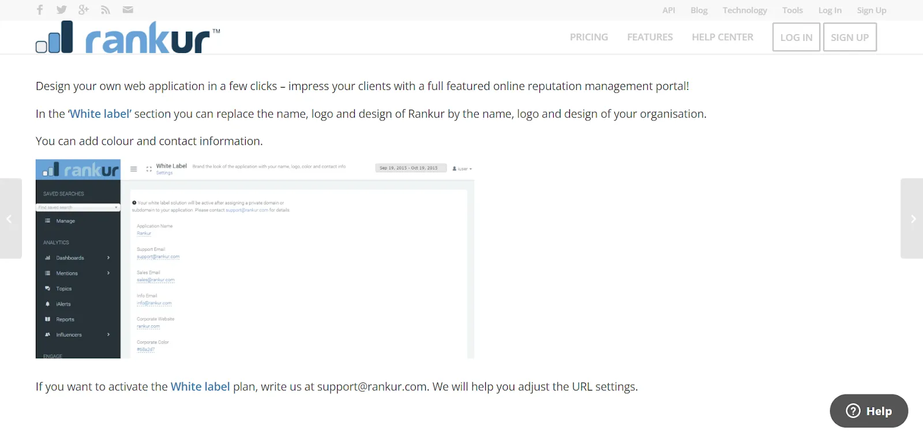Open the Help chat widget

pos(869,411)
